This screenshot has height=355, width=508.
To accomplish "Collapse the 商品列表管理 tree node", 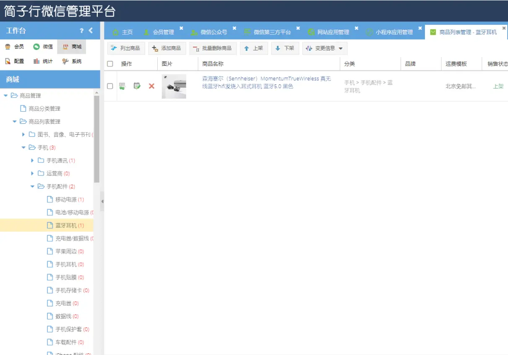I will coord(15,122).
